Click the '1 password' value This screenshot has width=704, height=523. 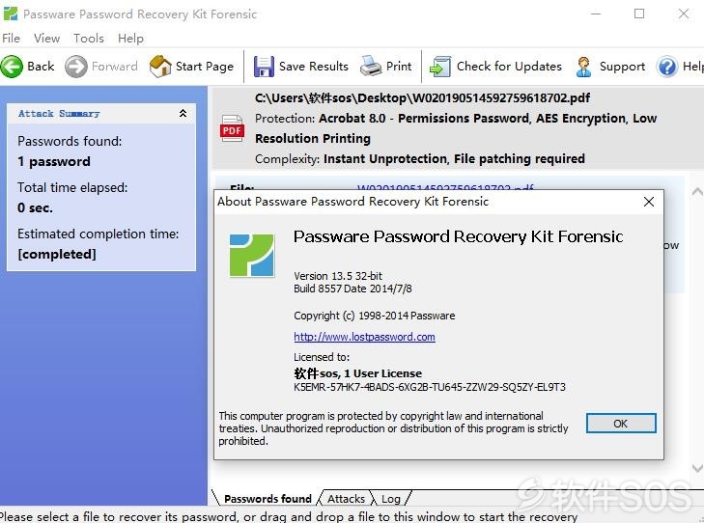54,161
